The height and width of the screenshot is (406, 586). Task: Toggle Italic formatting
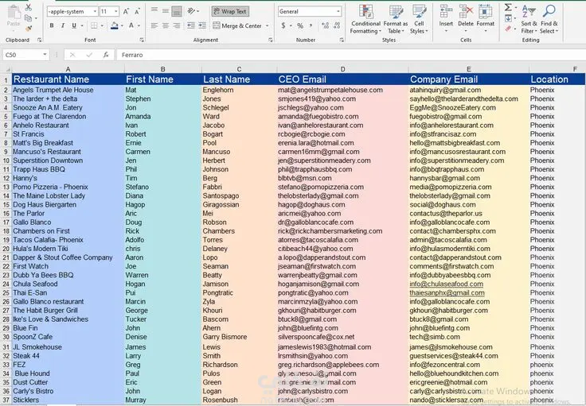point(63,25)
